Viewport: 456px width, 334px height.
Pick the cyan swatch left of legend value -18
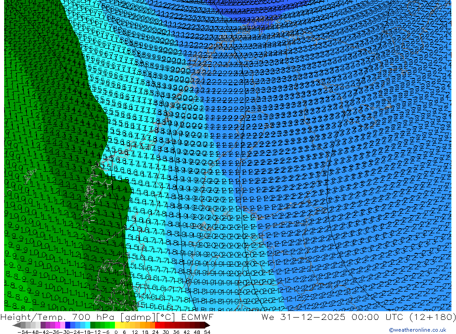pyautogui.click(x=88, y=325)
